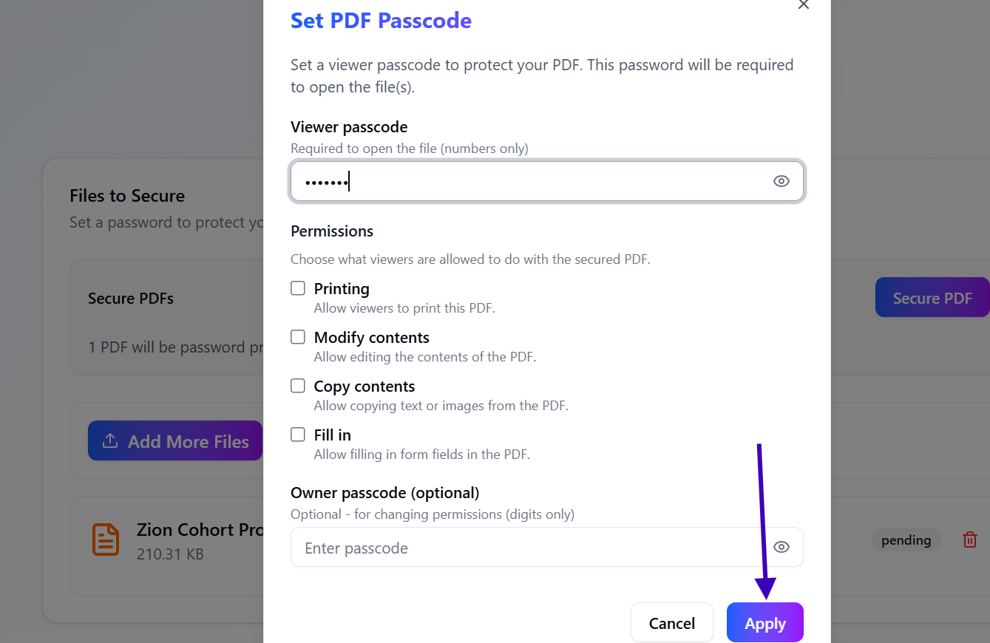Reveal the viewer passcode with the eye icon
Screen dimensions: 990x643
(781, 180)
